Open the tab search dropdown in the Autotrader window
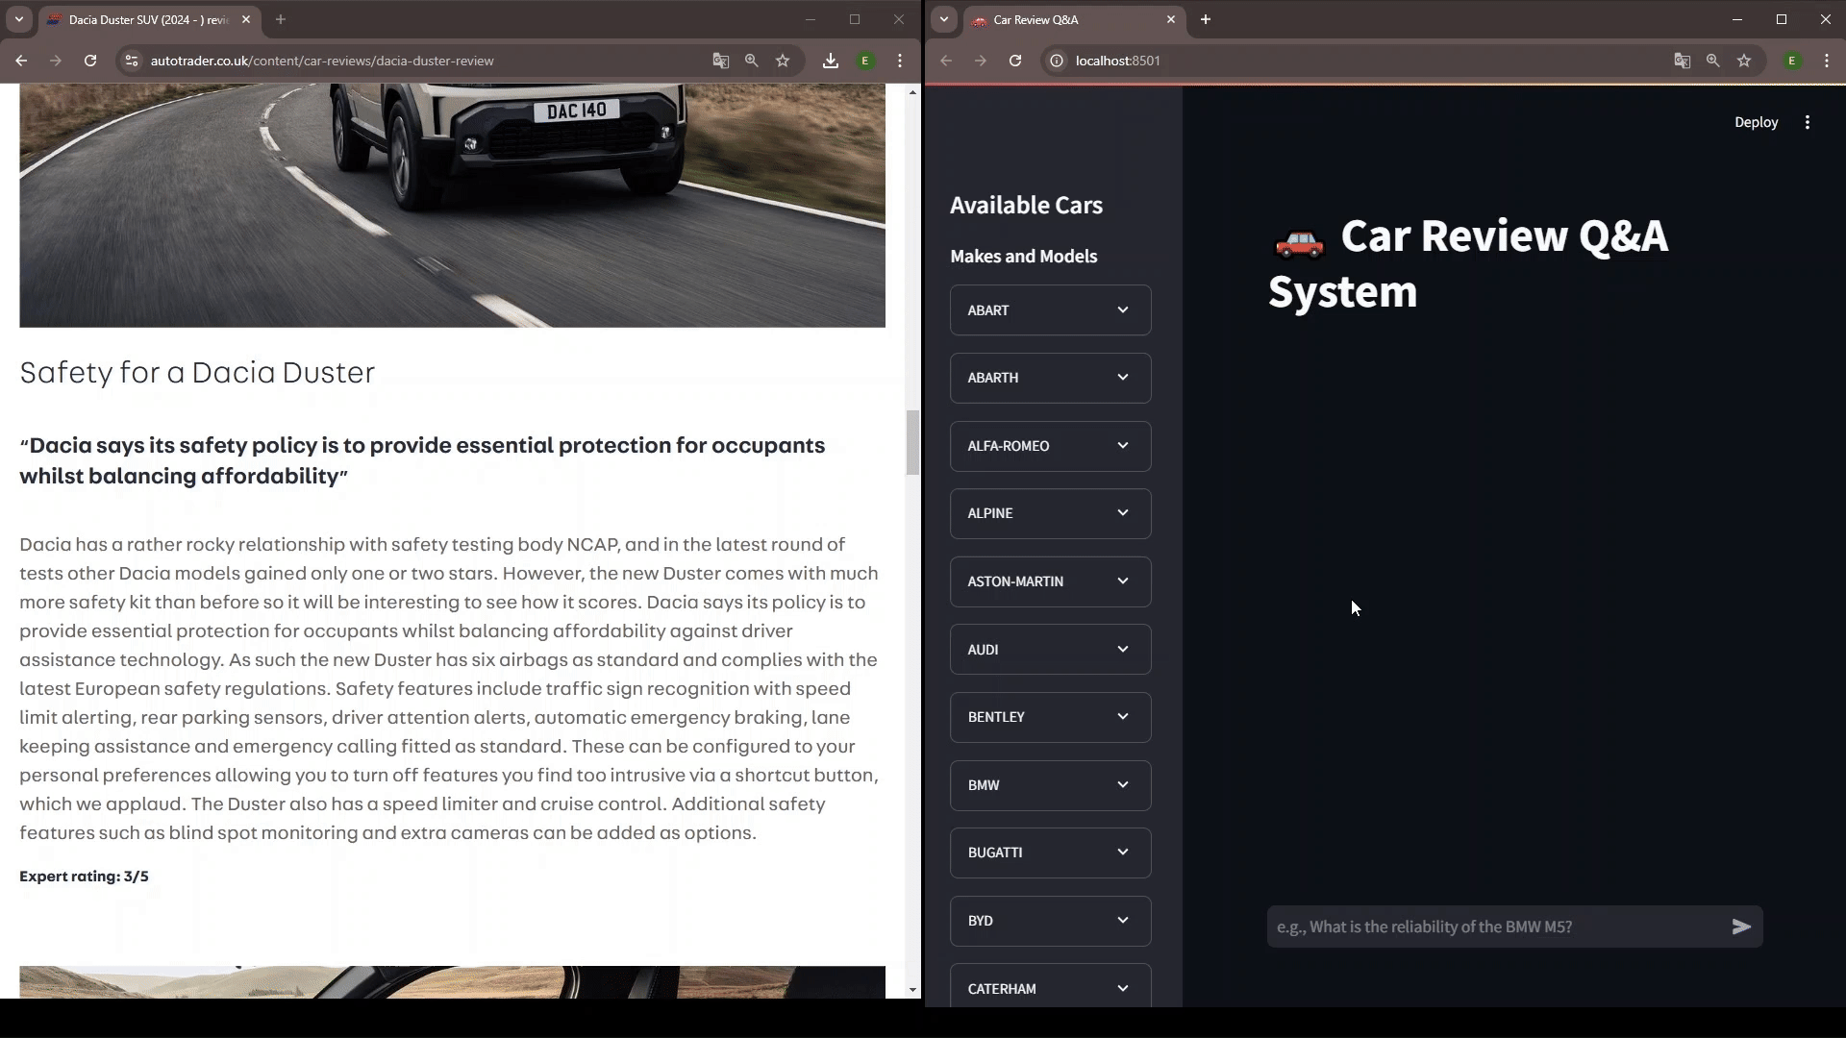The width and height of the screenshot is (1846, 1038). [x=19, y=19]
